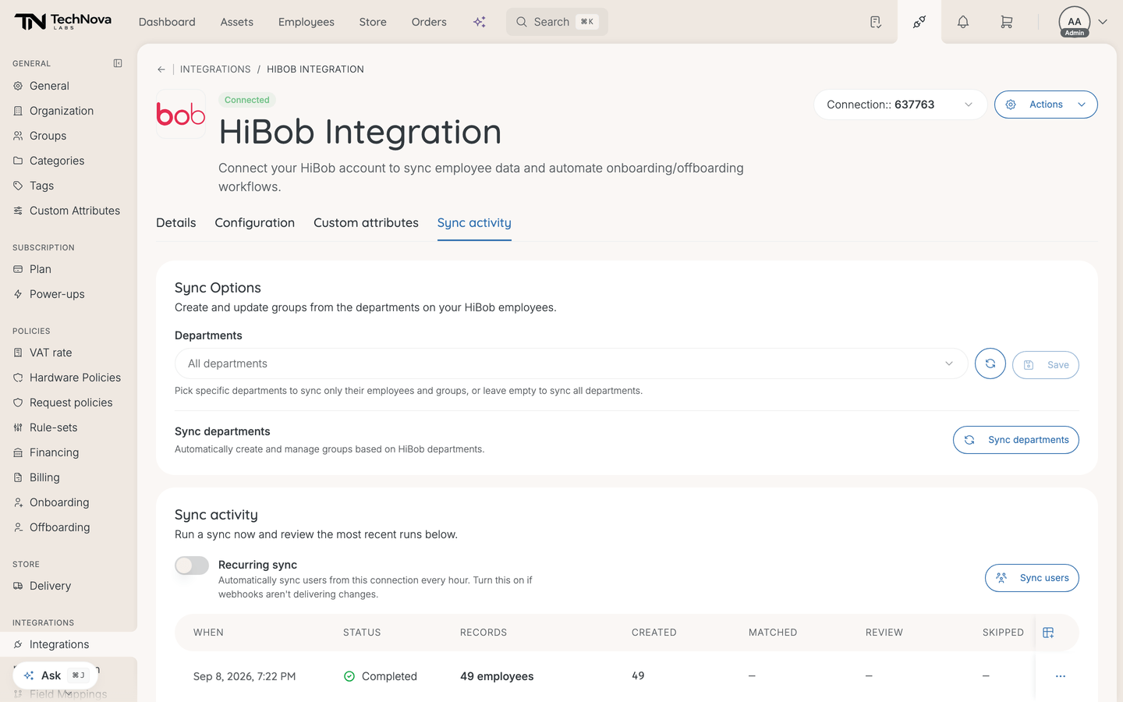Click the Sync users button

pos(1032,578)
